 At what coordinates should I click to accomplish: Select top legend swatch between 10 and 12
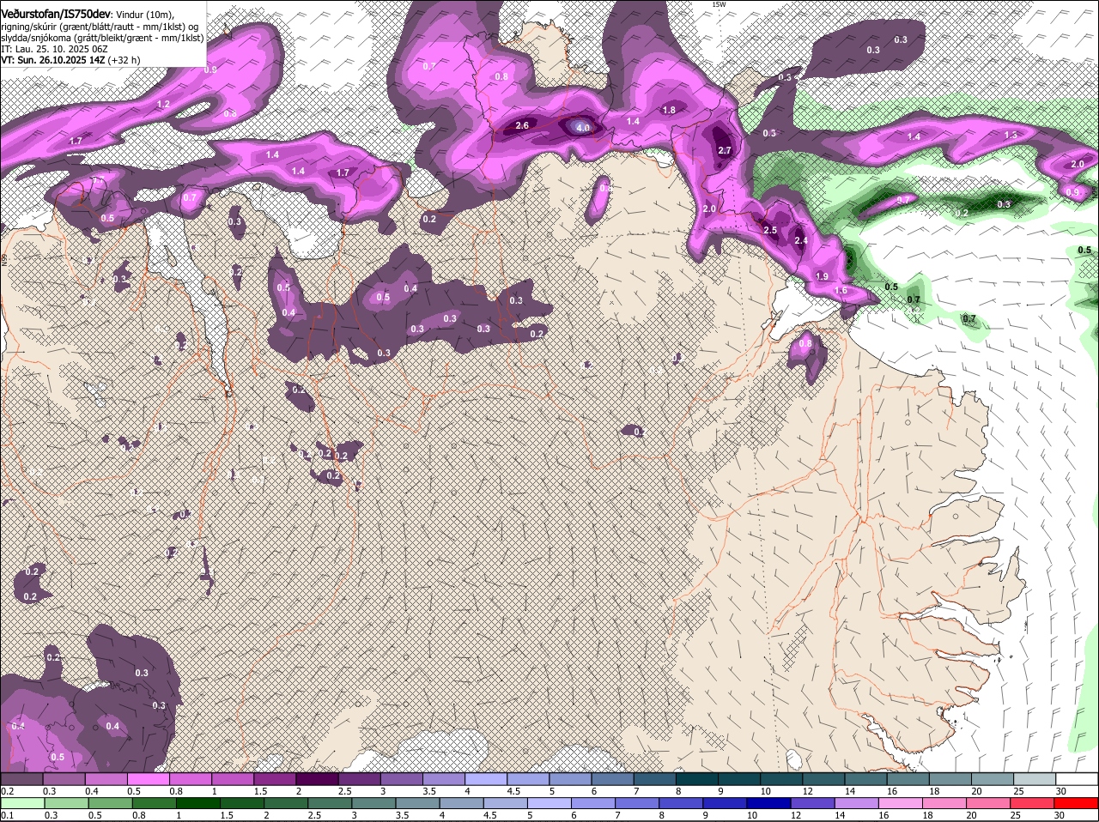click(x=781, y=779)
